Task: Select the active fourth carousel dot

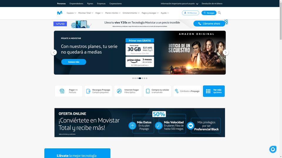Action: 140,78
